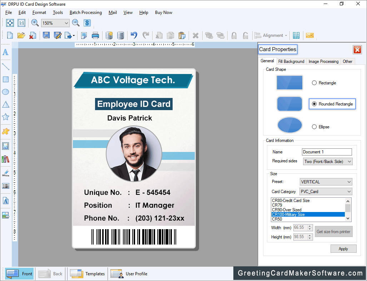Expand the export icon dropdown arrow
The height and width of the screenshot is (281, 367).
pos(74,36)
